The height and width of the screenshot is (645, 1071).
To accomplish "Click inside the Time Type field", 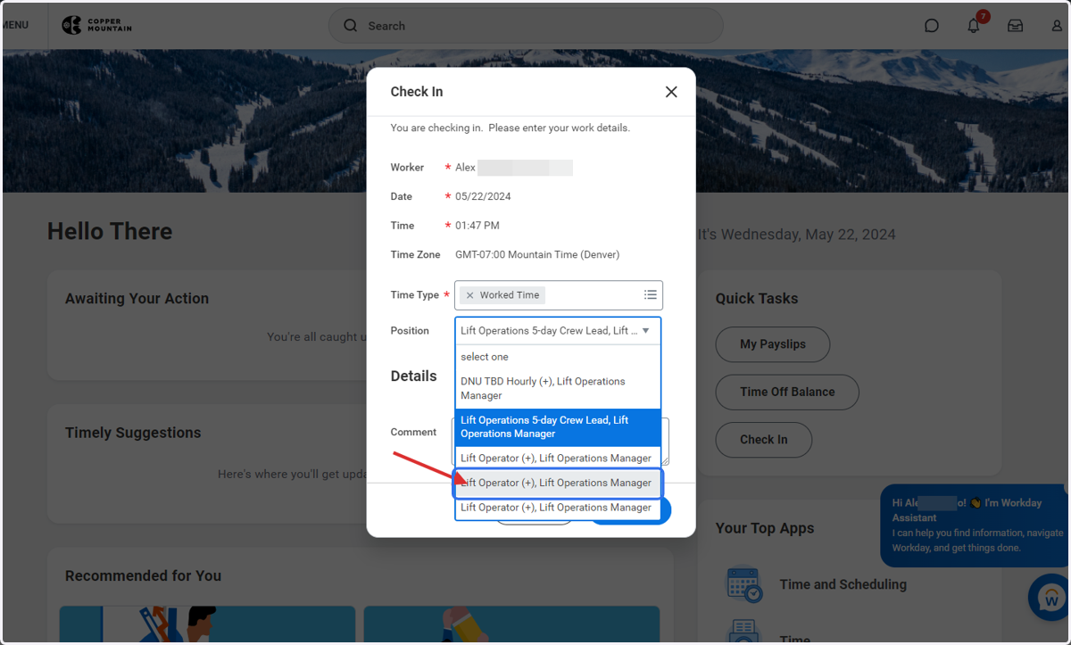I will (x=559, y=295).
